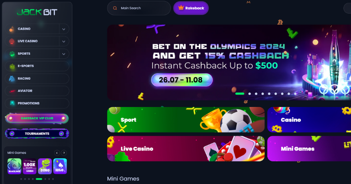Click the E-Sports gamepad icon

pos(12,66)
